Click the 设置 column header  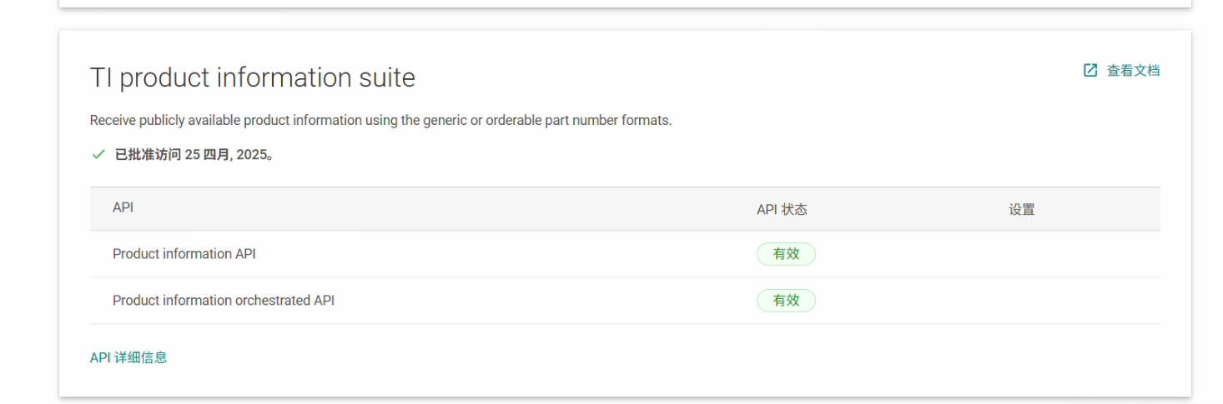[1022, 210]
